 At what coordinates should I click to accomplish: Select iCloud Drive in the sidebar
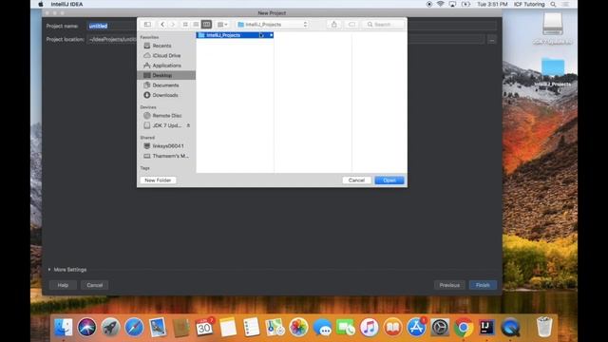[166, 55]
